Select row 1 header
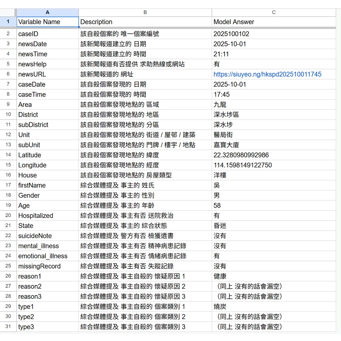The width and height of the screenshot is (341, 341). [x=8, y=22]
